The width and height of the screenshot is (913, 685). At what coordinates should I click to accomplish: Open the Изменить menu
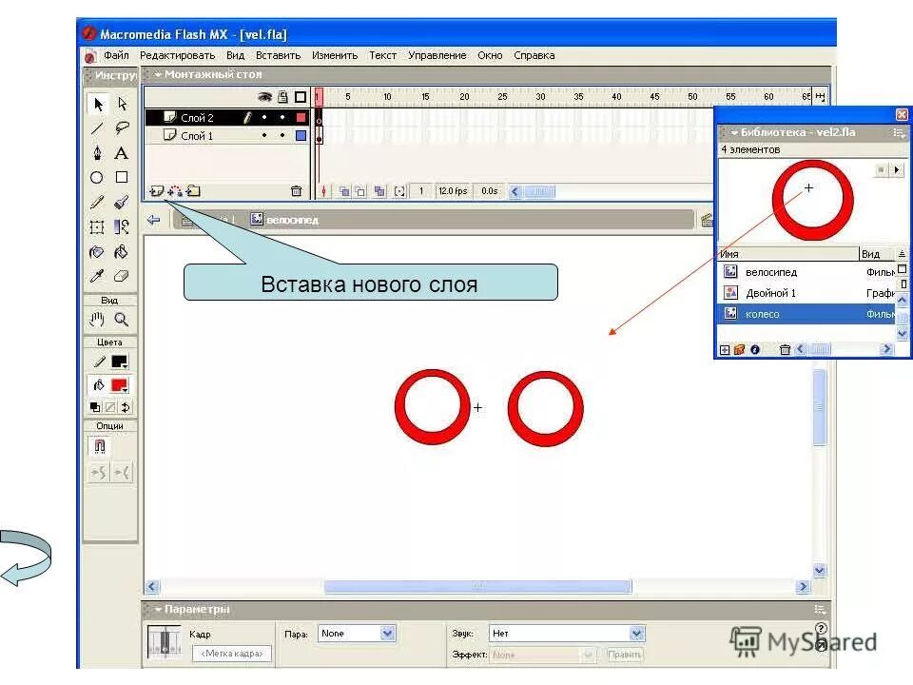334,55
